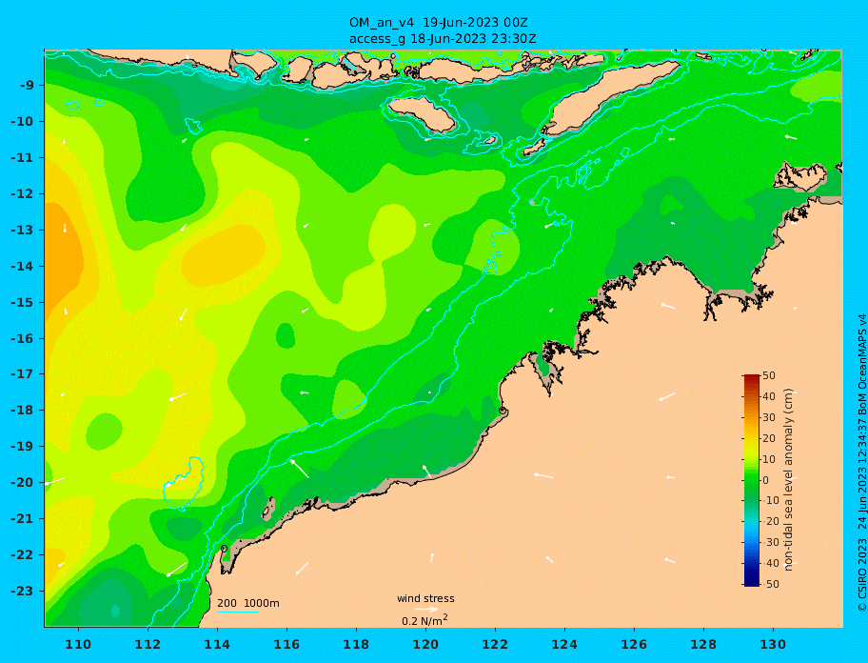The image size is (868, 663).
Task: Click longitude label 124
Action: click(x=564, y=644)
